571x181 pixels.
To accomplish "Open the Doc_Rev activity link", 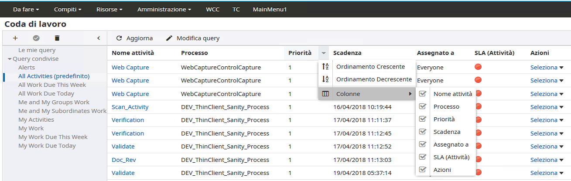I will [x=123, y=160].
